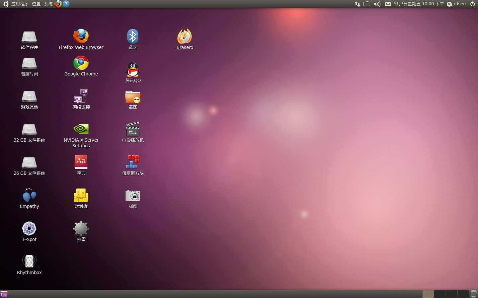Click the volume speaker icon in panel
478x298 pixels.
pyautogui.click(x=377, y=4)
